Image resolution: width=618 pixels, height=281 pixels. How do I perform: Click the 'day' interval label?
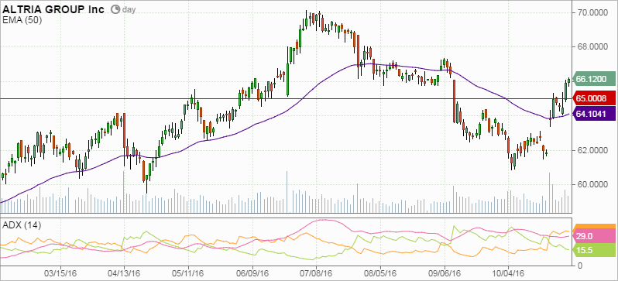coord(129,10)
